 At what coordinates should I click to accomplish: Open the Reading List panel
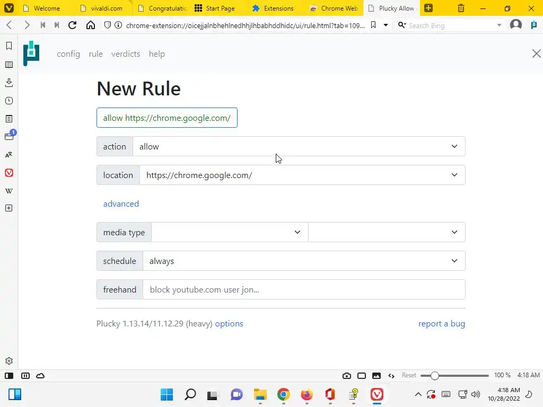(x=9, y=64)
